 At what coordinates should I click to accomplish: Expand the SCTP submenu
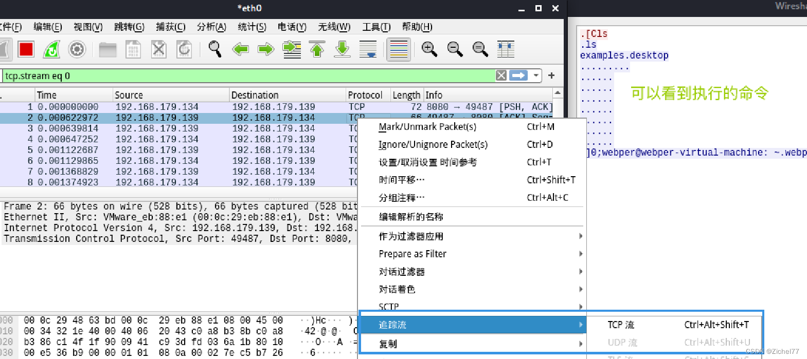[x=472, y=306]
